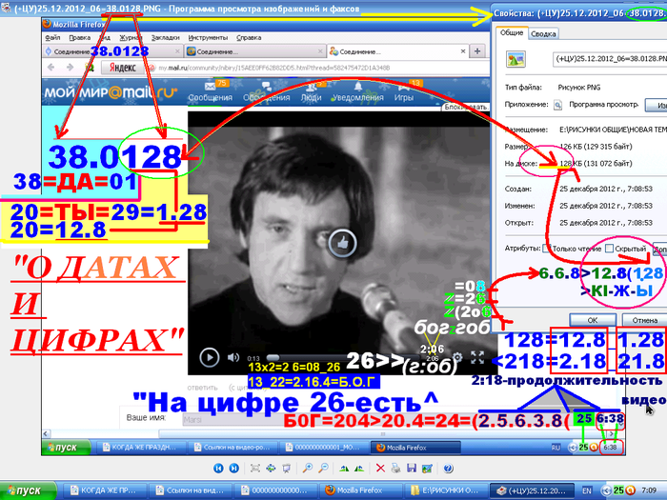
Task: Toggle Скрытый attribute checkbox
Action: tap(609, 249)
